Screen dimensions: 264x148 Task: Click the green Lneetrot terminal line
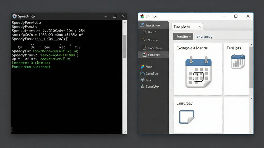pos(31,63)
